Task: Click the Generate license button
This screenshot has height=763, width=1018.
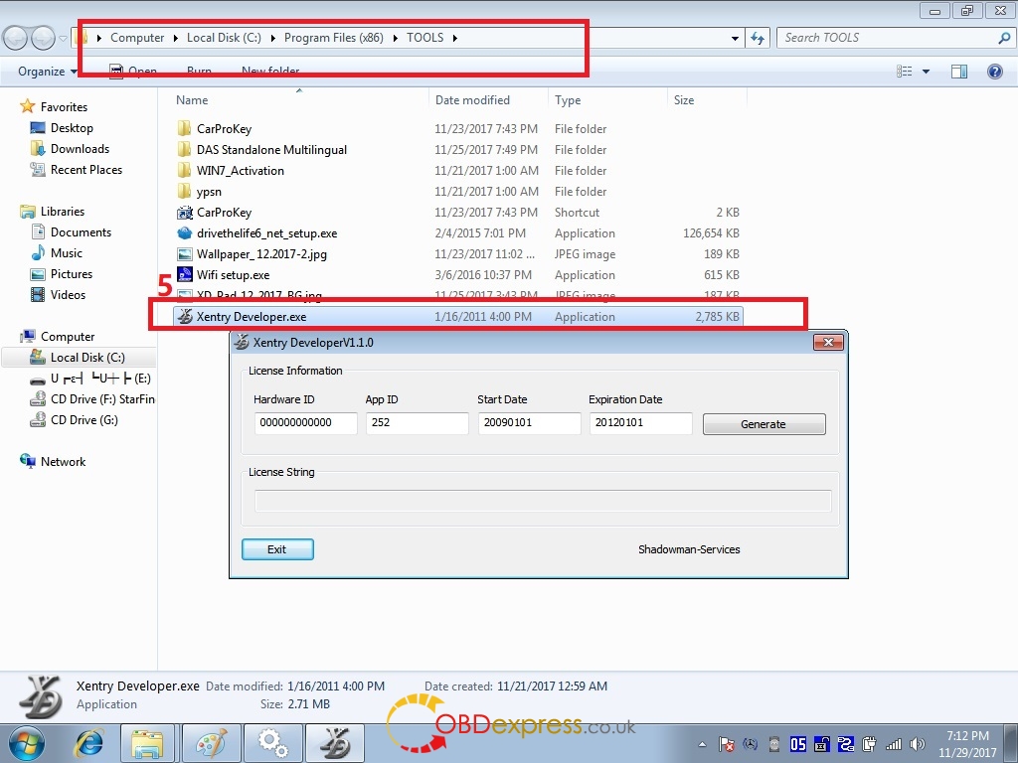Action: click(x=763, y=424)
